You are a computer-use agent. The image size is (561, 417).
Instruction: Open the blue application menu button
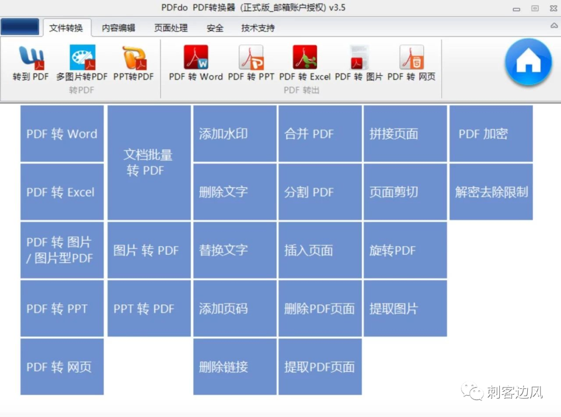pyautogui.click(x=20, y=27)
